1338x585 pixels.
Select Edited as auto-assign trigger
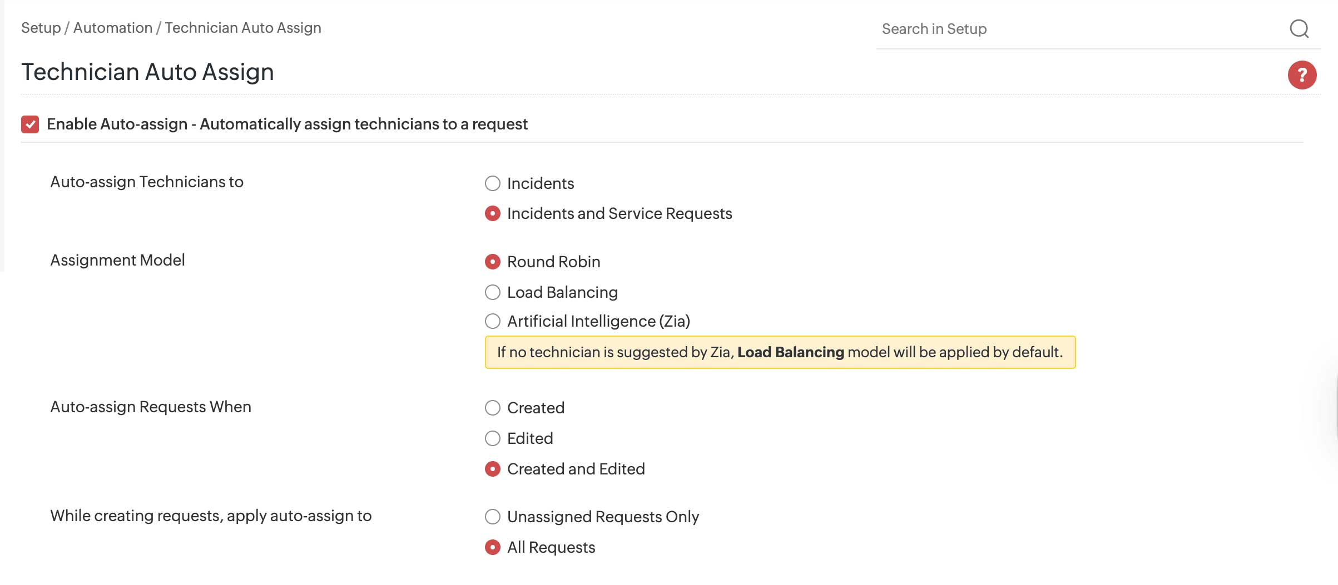(493, 438)
